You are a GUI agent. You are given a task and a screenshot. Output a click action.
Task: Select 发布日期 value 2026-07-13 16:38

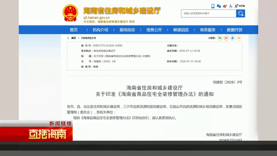point(190,61)
